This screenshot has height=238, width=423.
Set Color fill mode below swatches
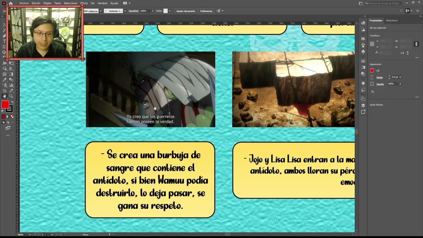[4, 117]
